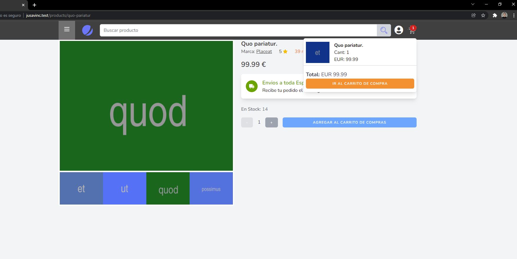The image size is (517, 259).
Task: Open Chrome profile avatar
Action: click(x=504, y=15)
